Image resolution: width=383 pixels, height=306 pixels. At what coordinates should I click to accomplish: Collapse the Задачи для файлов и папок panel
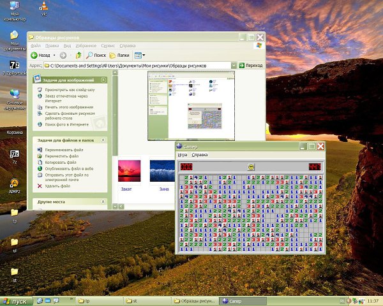103,140
